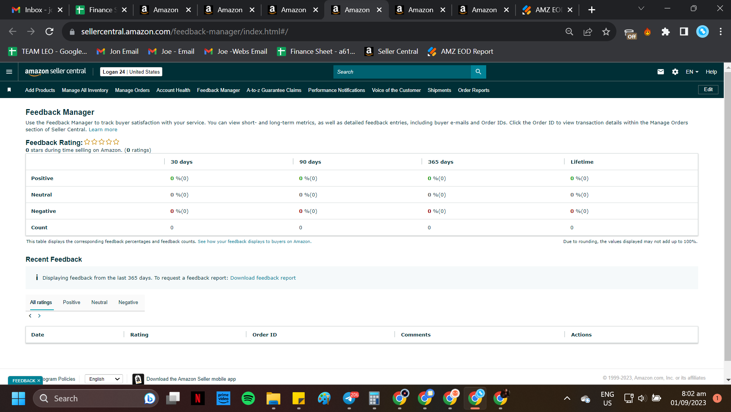Open Chrome side panel icon
The image size is (731, 412).
coord(684,32)
